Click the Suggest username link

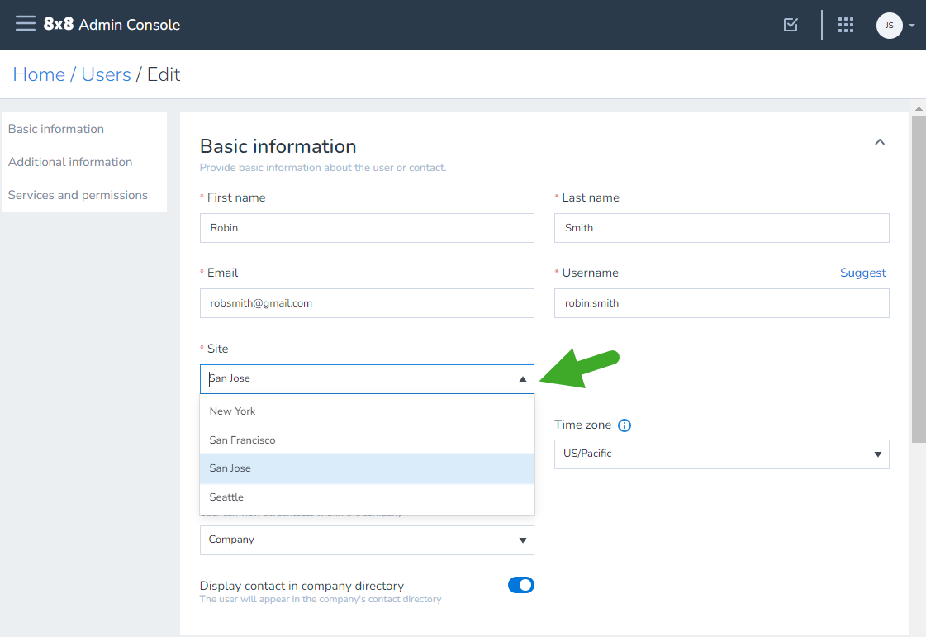(863, 273)
